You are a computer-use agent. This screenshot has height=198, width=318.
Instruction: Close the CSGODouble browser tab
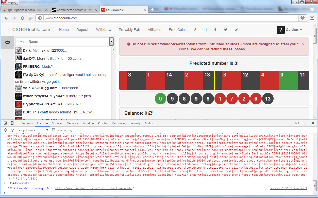click(145, 10)
